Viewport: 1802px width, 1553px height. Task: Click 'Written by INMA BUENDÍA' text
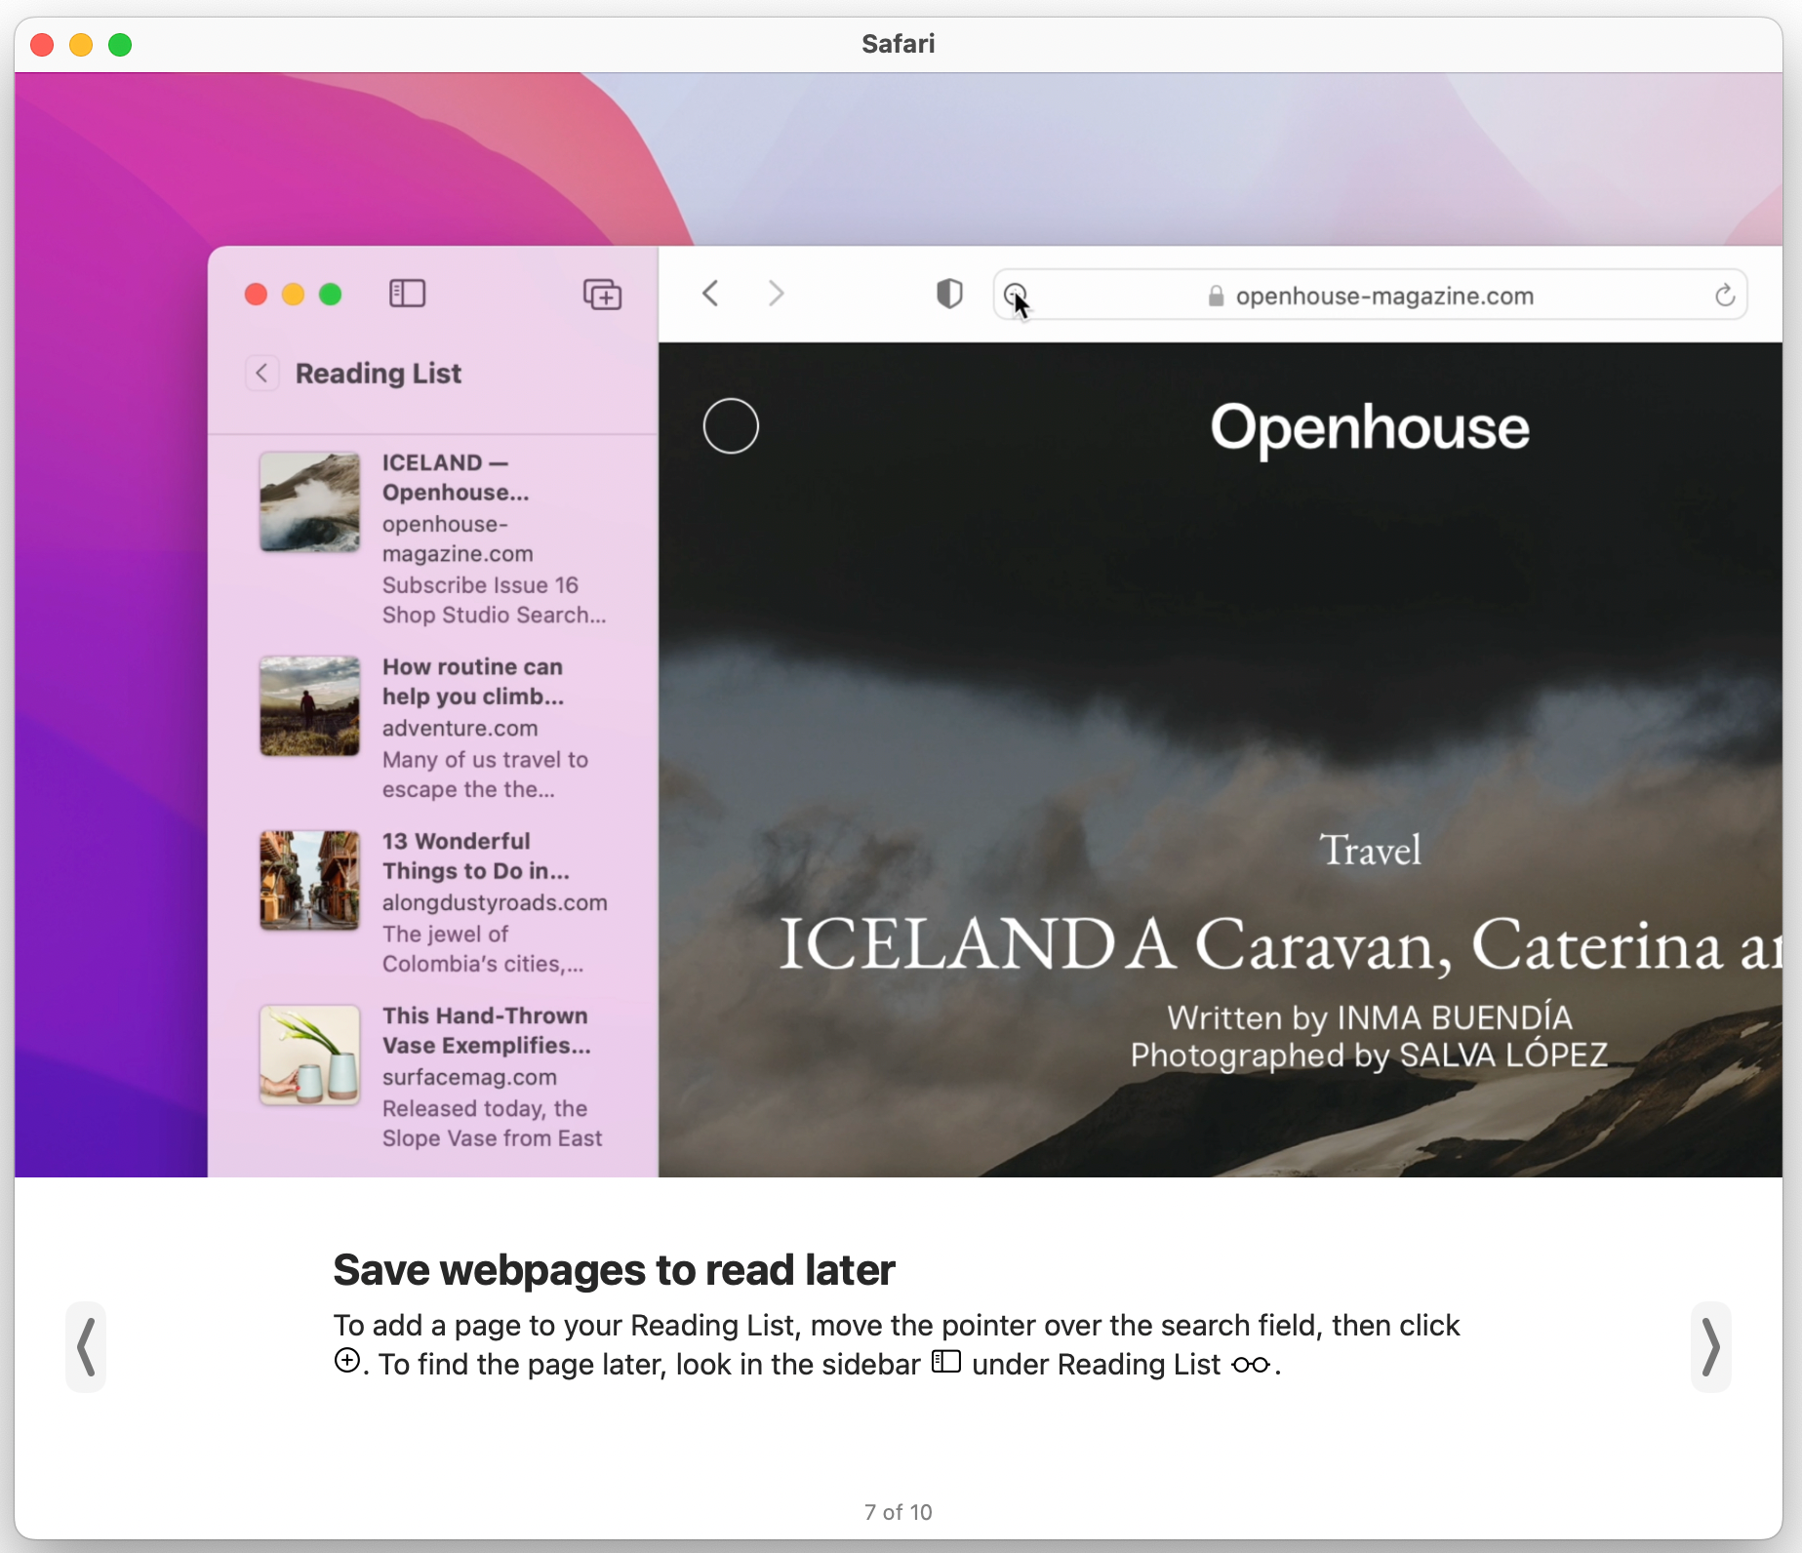(x=1370, y=1017)
